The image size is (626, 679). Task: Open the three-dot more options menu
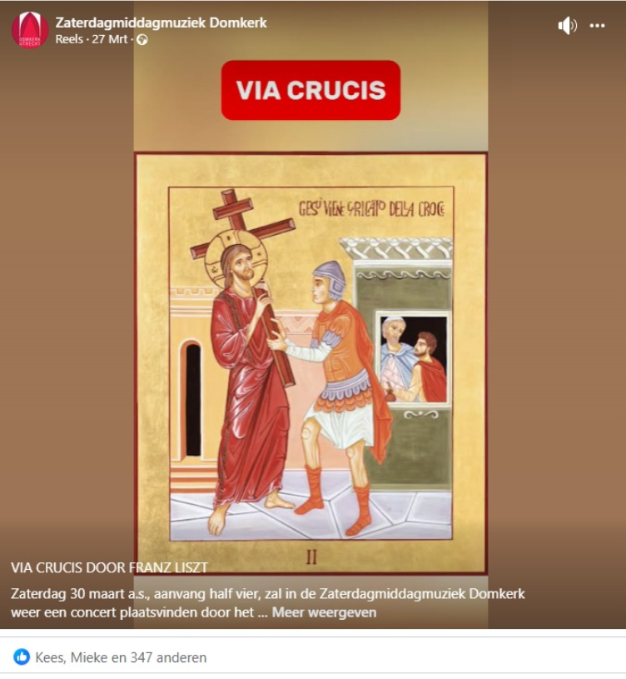click(597, 26)
